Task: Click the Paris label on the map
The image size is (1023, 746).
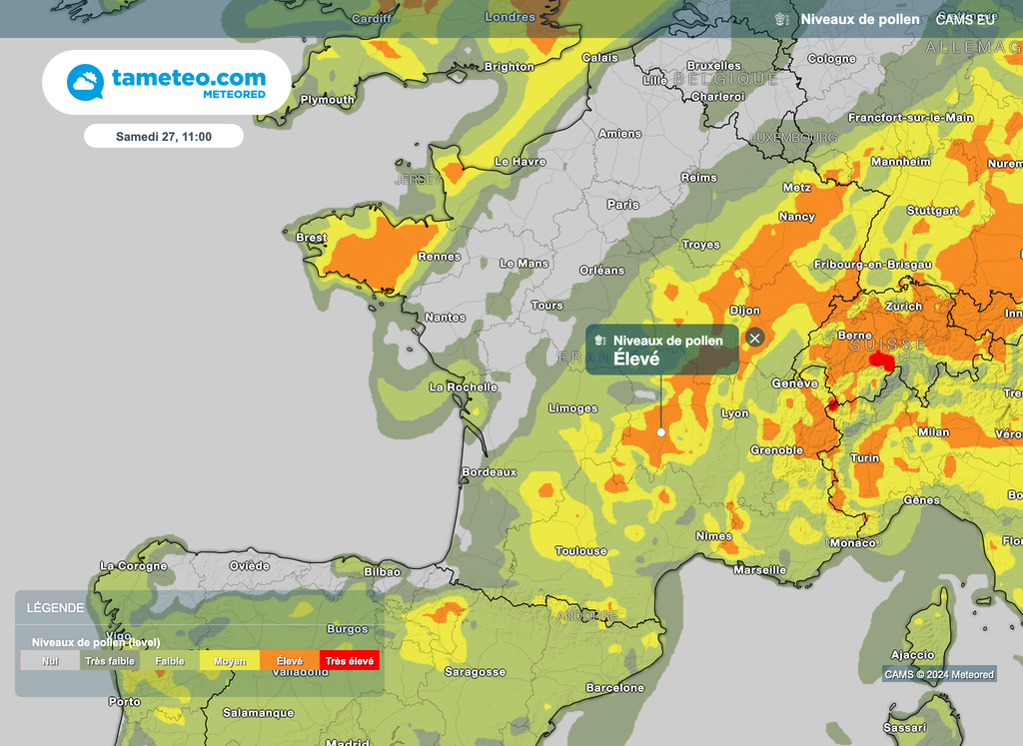Action: (x=623, y=204)
